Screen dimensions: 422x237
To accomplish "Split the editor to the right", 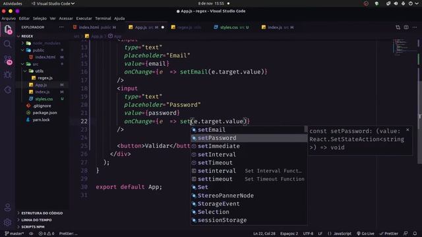I will click(406, 27).
